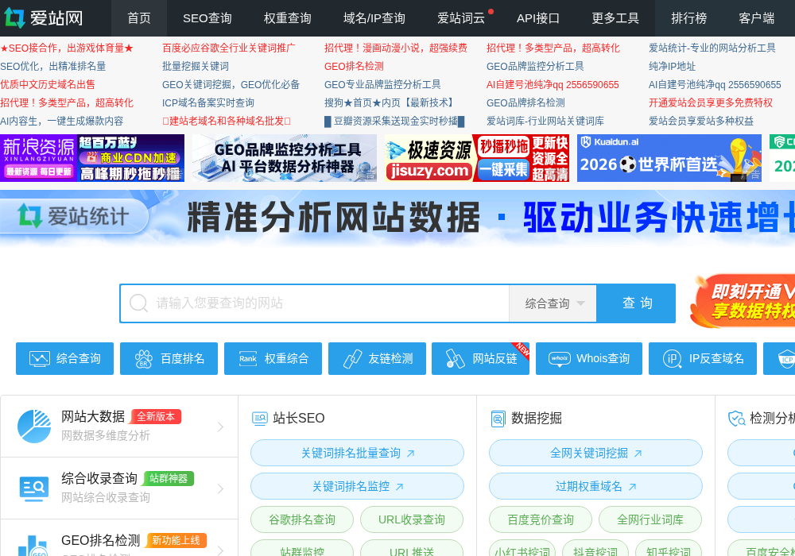Click the 全网行业词库 button
Screen dimensions: 795x556
pos(650,519)
